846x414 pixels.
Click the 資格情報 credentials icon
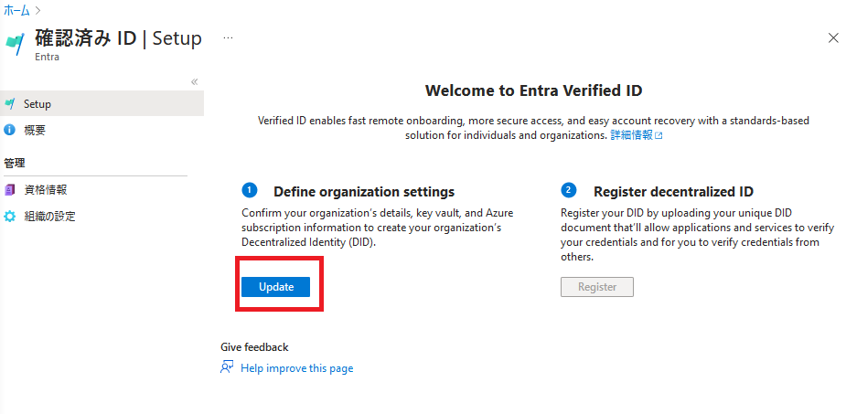[x=10, y=190]
